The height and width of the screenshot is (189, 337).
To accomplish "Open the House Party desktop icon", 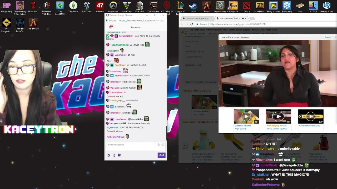I will tap(7, 7).
